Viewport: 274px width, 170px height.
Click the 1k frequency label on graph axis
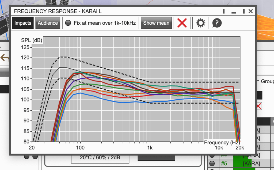(x=150, y=148)
